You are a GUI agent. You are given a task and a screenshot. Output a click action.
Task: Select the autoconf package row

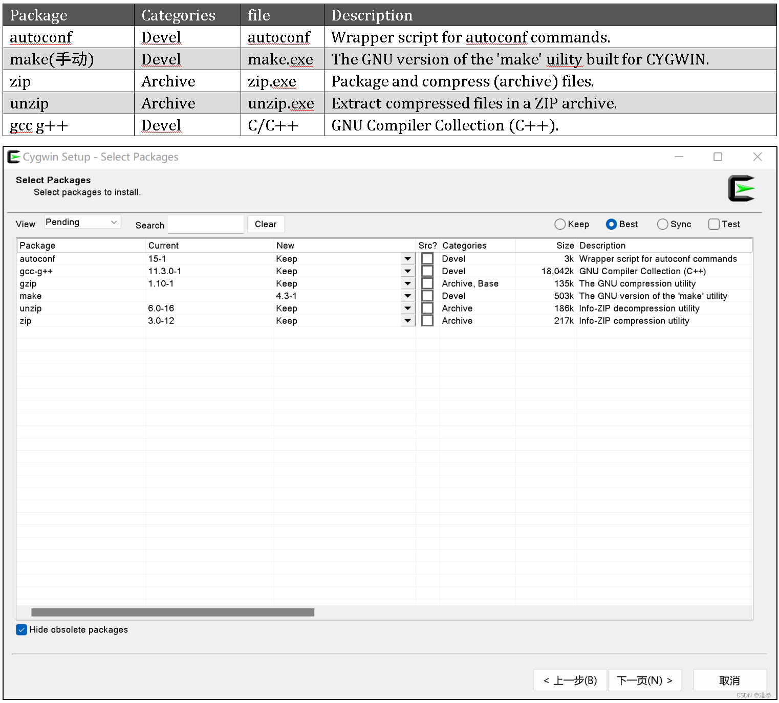(x=384, y=259)
